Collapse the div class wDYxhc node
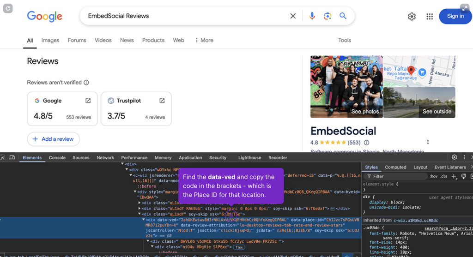 (127, 170)
